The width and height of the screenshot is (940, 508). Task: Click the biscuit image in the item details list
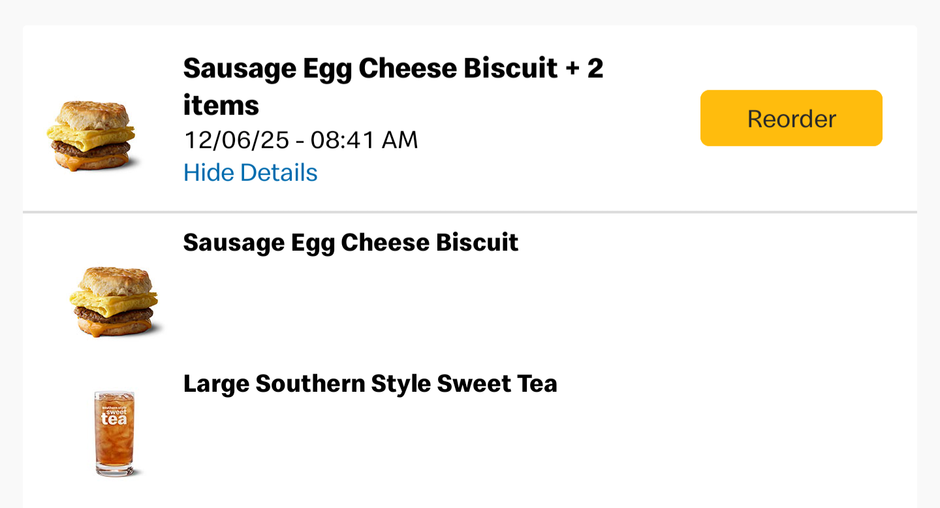pyautogui.click(x=115, y=302)
